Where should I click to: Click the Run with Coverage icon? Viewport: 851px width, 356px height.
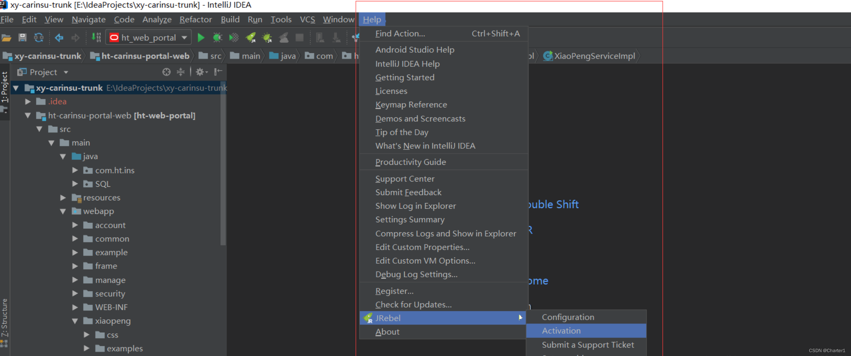click(234, 38)
